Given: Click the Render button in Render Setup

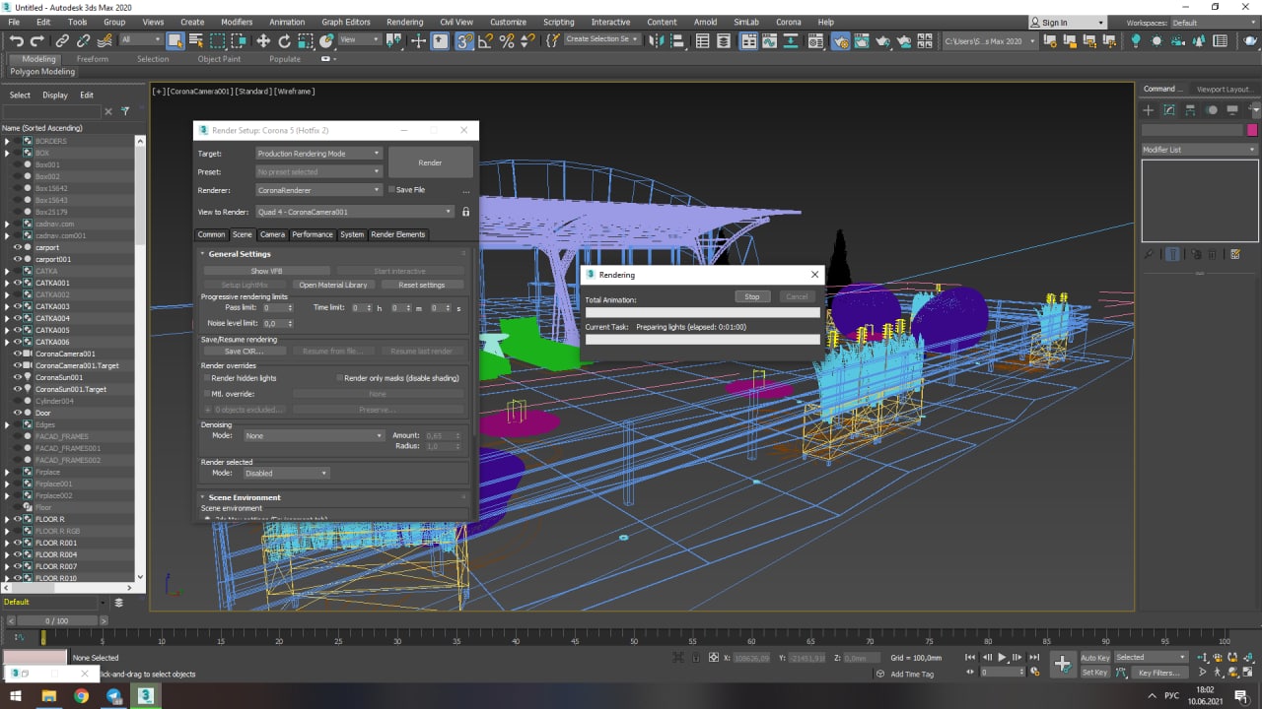Looking at the screenshot, I should pyautogui.click(x=430, y=162).
